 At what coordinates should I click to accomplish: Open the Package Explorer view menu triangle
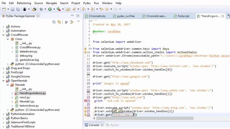[x=78, y=21]
